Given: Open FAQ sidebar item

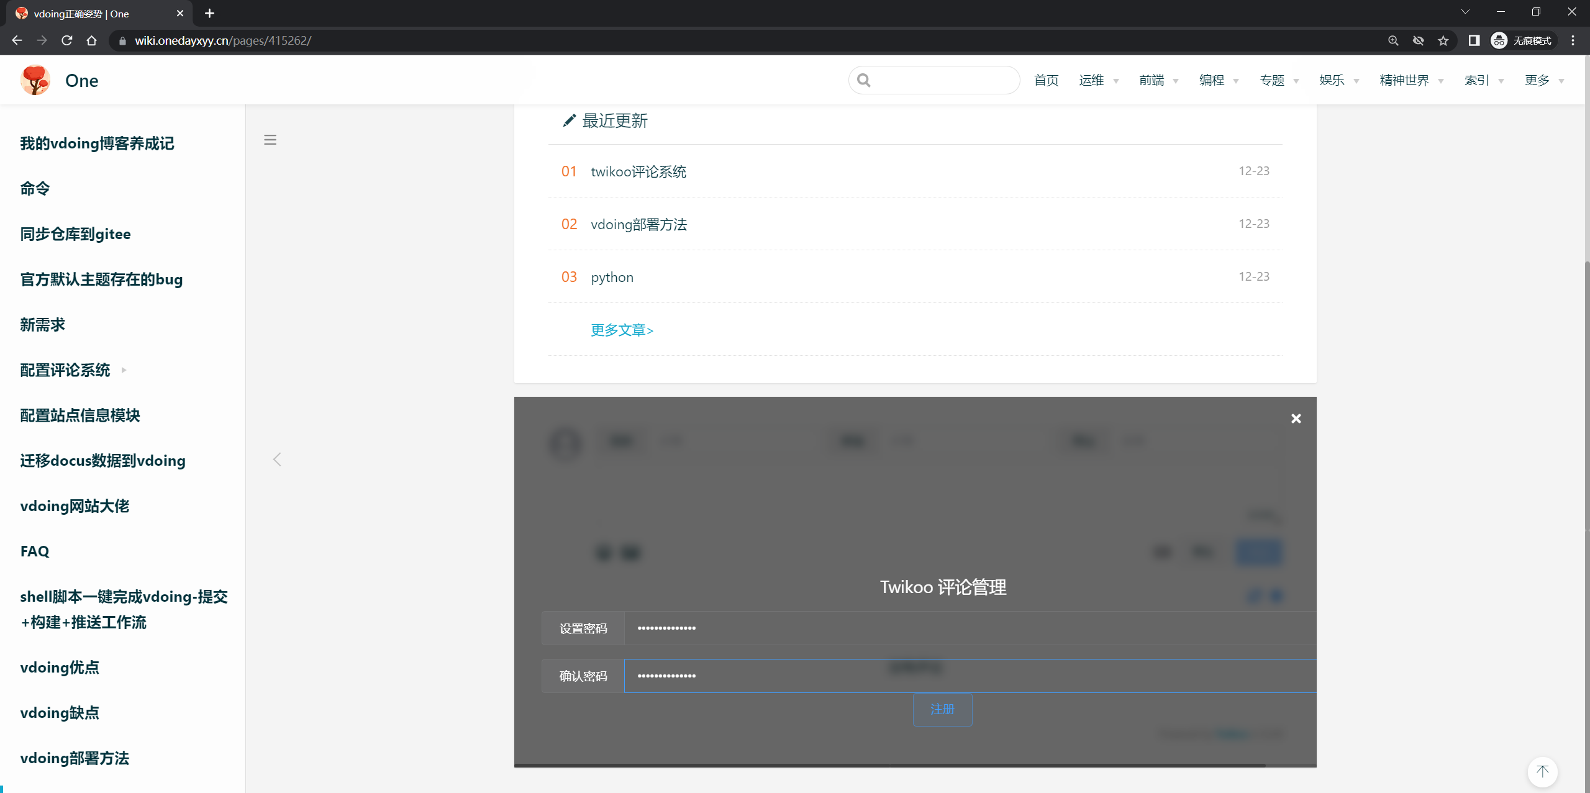Looking at the screenshot, I should (x=35, y=551).
